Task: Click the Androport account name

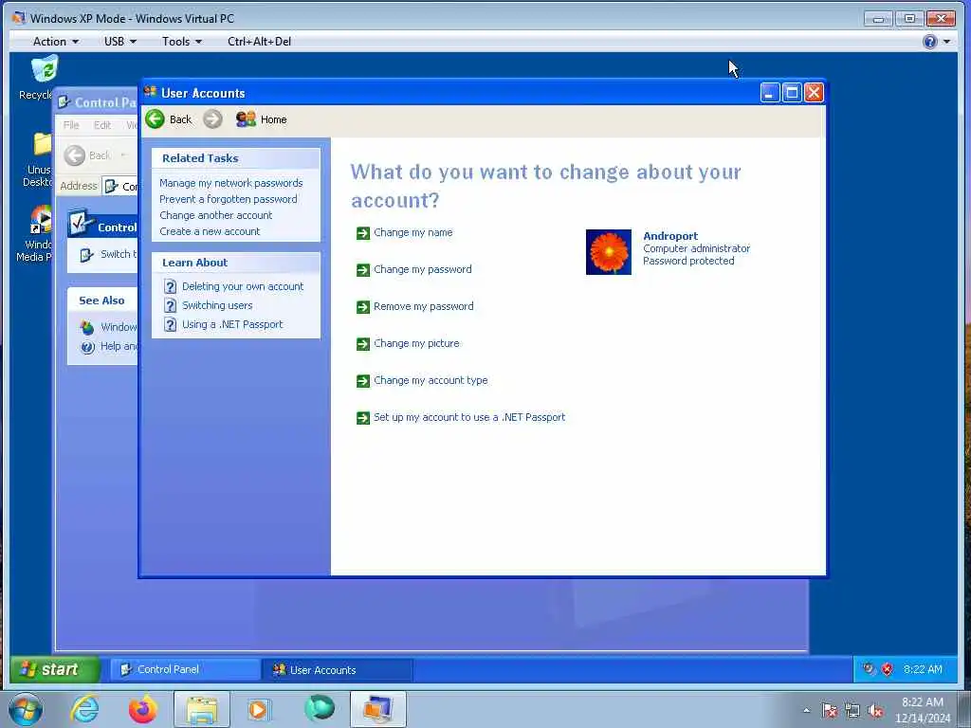Action: pyautogui.click(x=670, y=236)
